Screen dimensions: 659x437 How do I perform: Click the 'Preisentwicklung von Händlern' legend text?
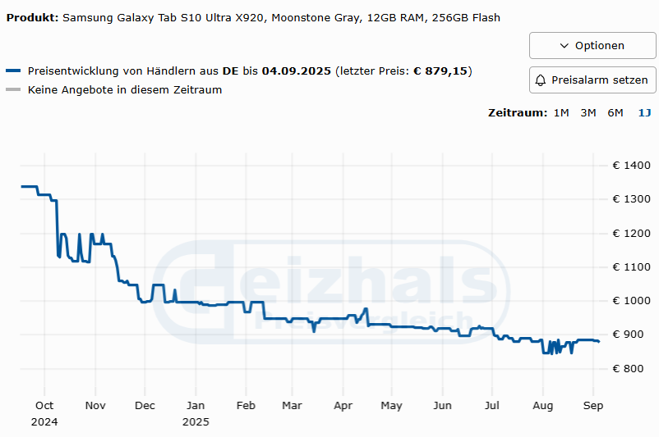[123, 71]
